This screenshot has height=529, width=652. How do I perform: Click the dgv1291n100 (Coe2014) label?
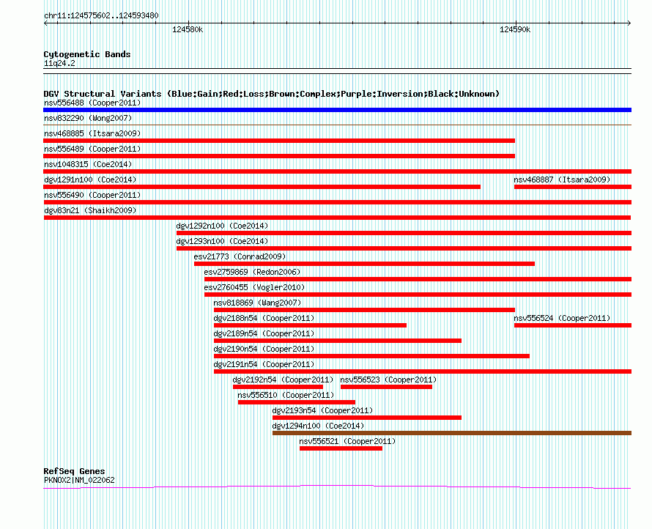coord(90,180)
